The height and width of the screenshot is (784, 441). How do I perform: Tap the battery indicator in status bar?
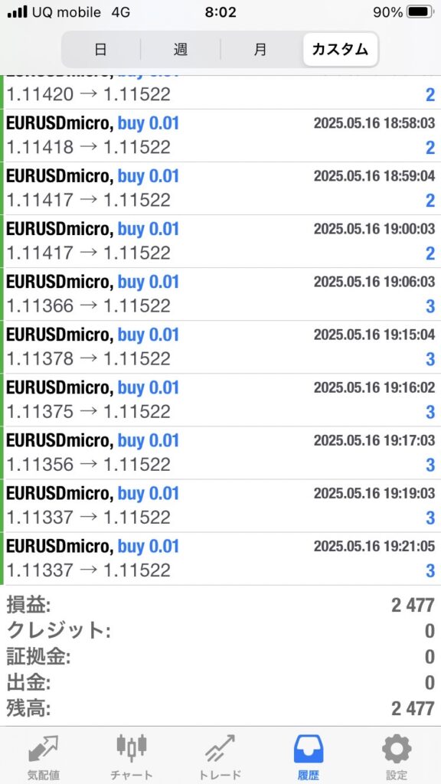click(x=420, y=12)
